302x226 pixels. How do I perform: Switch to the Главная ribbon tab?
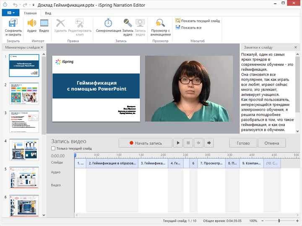click(30, 13)
